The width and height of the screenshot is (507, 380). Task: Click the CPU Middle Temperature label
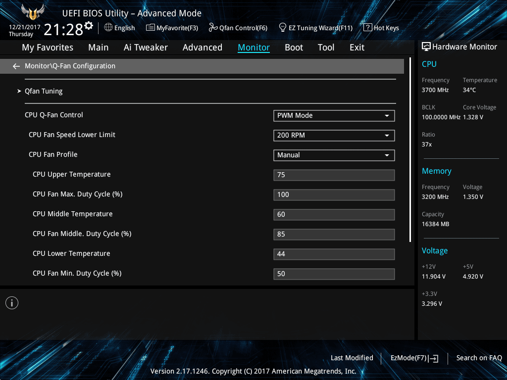73,214
